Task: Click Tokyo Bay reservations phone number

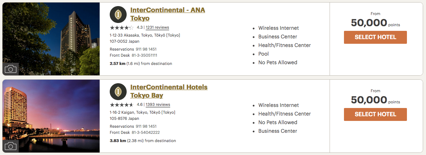Action: (146, 126)
